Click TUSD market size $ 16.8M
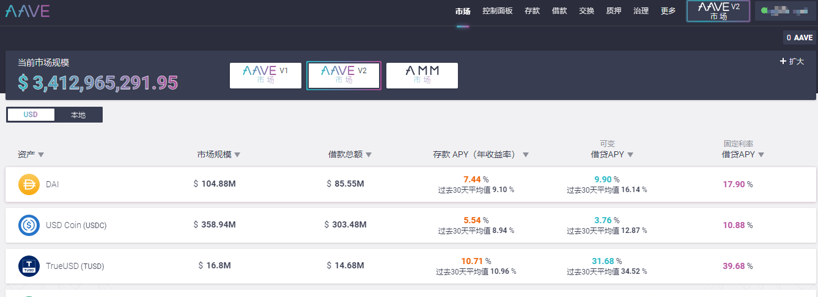 (215, 265)
